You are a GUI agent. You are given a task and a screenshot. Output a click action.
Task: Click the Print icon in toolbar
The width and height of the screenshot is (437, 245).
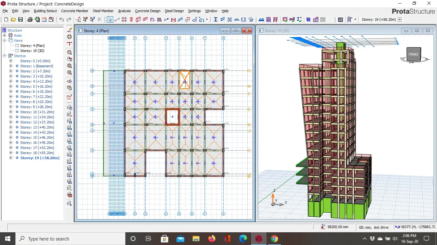coord(30,19)
